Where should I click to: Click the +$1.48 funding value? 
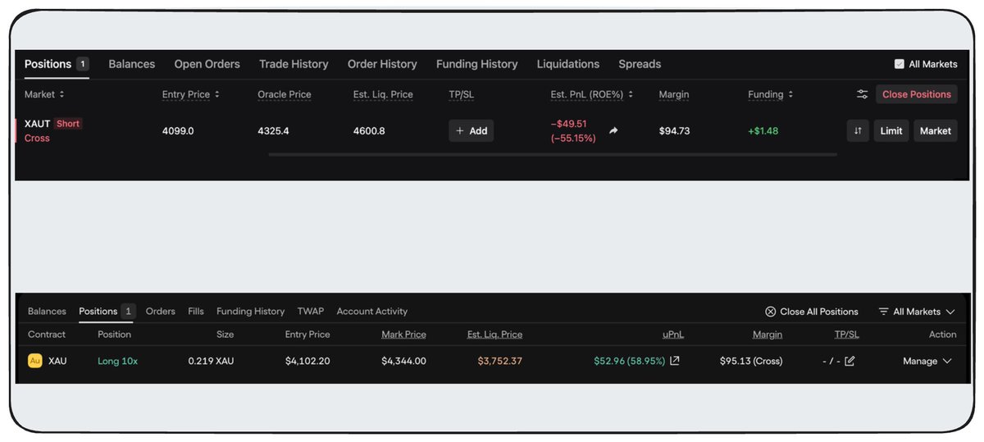point(763,130)
